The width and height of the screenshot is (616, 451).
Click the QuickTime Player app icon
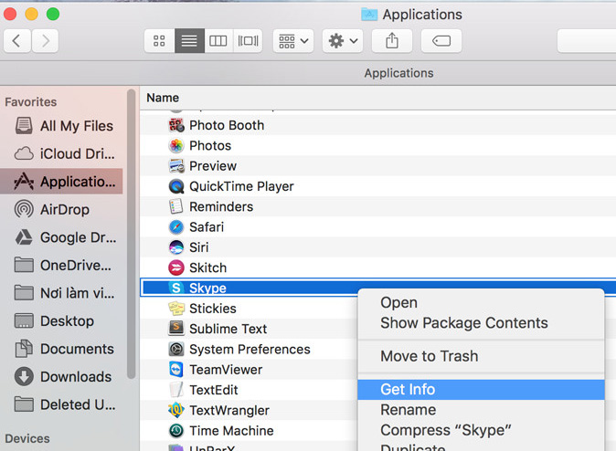click(x=176, y=186)
